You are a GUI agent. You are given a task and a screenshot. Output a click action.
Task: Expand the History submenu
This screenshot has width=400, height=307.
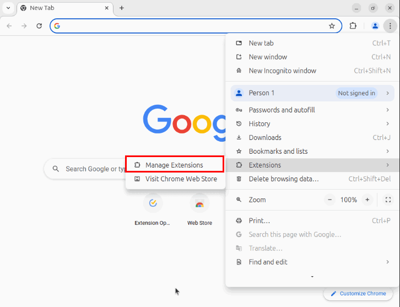coord(312,124)
